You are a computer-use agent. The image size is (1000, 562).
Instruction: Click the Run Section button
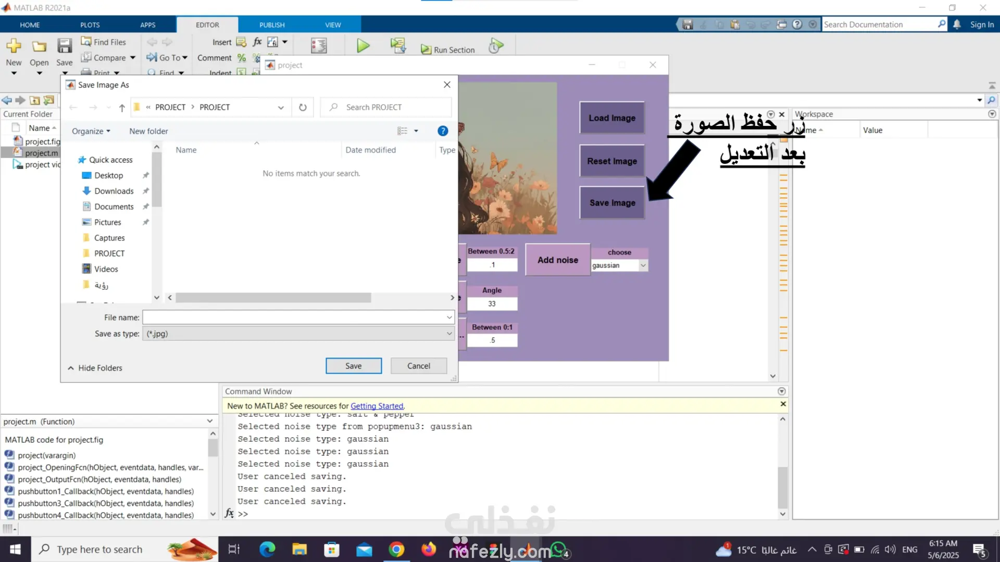point(448,49)
